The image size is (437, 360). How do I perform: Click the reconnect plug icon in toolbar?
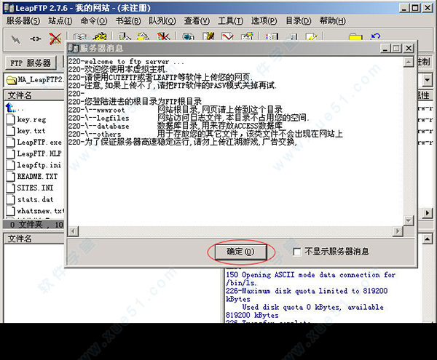pos(36,39)
